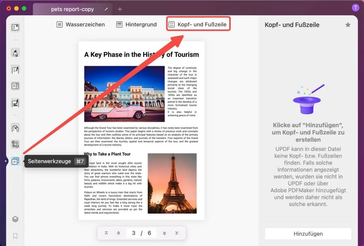Click the Havana car photo in document
The width and height of the screenshot is (364, 246).
pyautogui.click(x=124, y=94)
